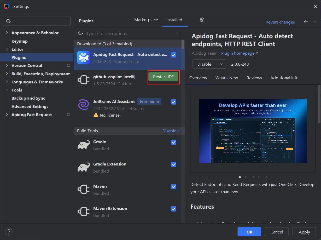
Task: Click the Gradle elephant icon
Action: coord(84,145)
